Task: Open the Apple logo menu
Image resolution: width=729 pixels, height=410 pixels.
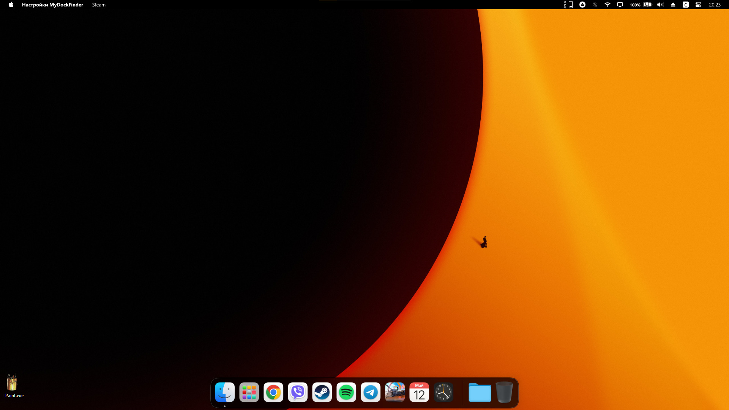Action: pos(11,5)
